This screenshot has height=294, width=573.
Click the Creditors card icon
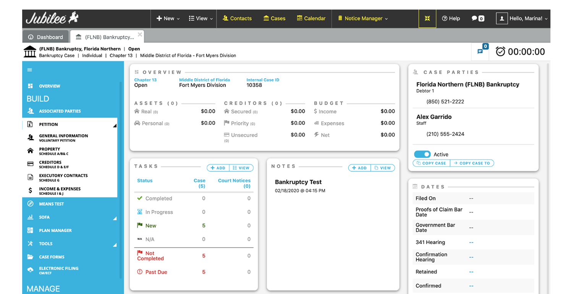(x=30, y=164)
